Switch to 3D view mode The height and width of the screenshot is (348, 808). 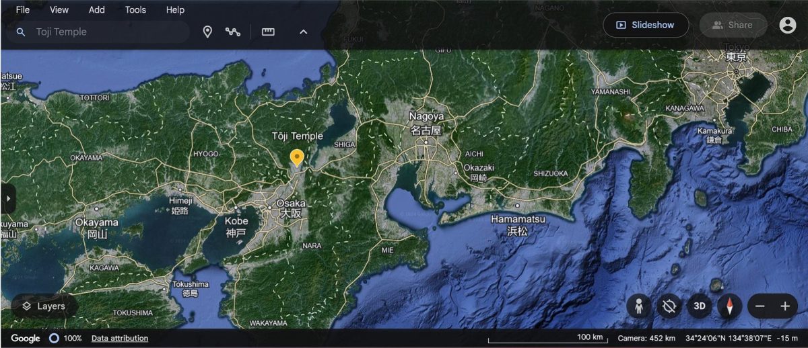coord(700,306)
